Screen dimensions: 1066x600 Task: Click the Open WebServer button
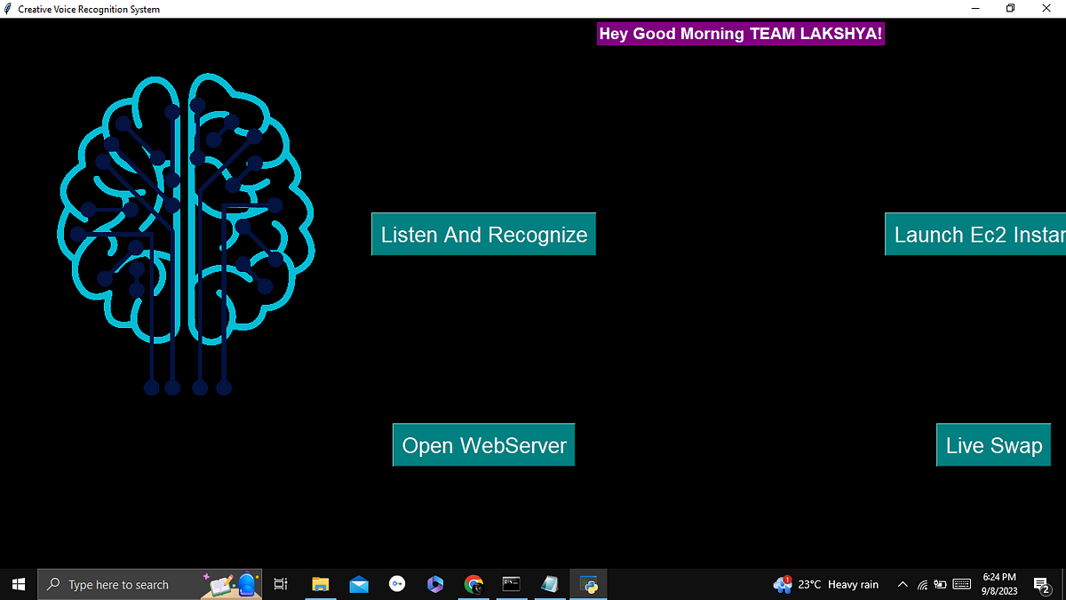483,444
